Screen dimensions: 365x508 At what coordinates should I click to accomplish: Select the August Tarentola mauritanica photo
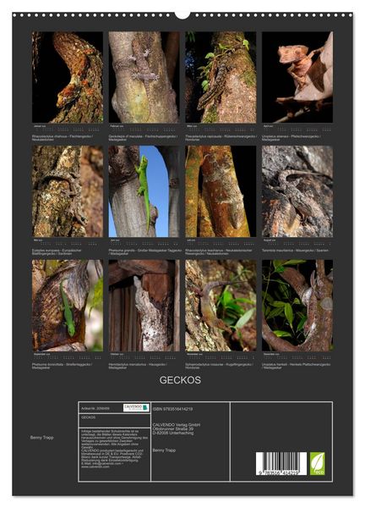(x=297, y=191)
